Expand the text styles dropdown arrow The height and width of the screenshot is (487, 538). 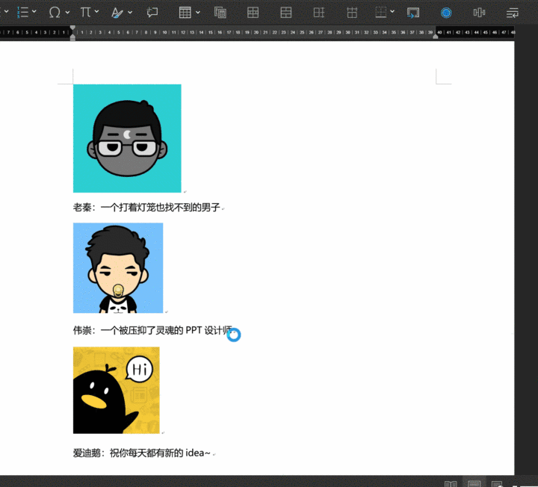tap(130, 13)
